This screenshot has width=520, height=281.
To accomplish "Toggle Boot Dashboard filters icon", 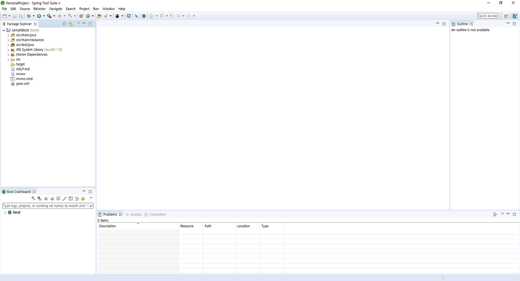I will (x=77, y=199).
